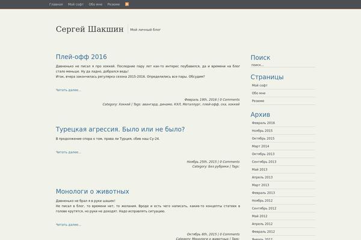This screenshot has height=240, width=361.
Task: Open Резюме in top menu
Action: tap(114, 4)
